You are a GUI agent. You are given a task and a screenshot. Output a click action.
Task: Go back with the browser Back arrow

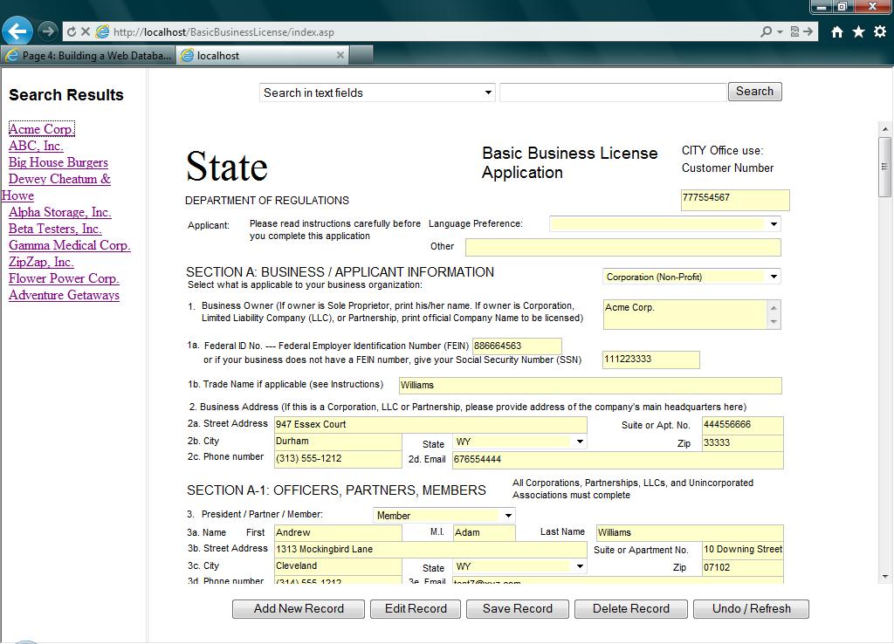point(17,31)
